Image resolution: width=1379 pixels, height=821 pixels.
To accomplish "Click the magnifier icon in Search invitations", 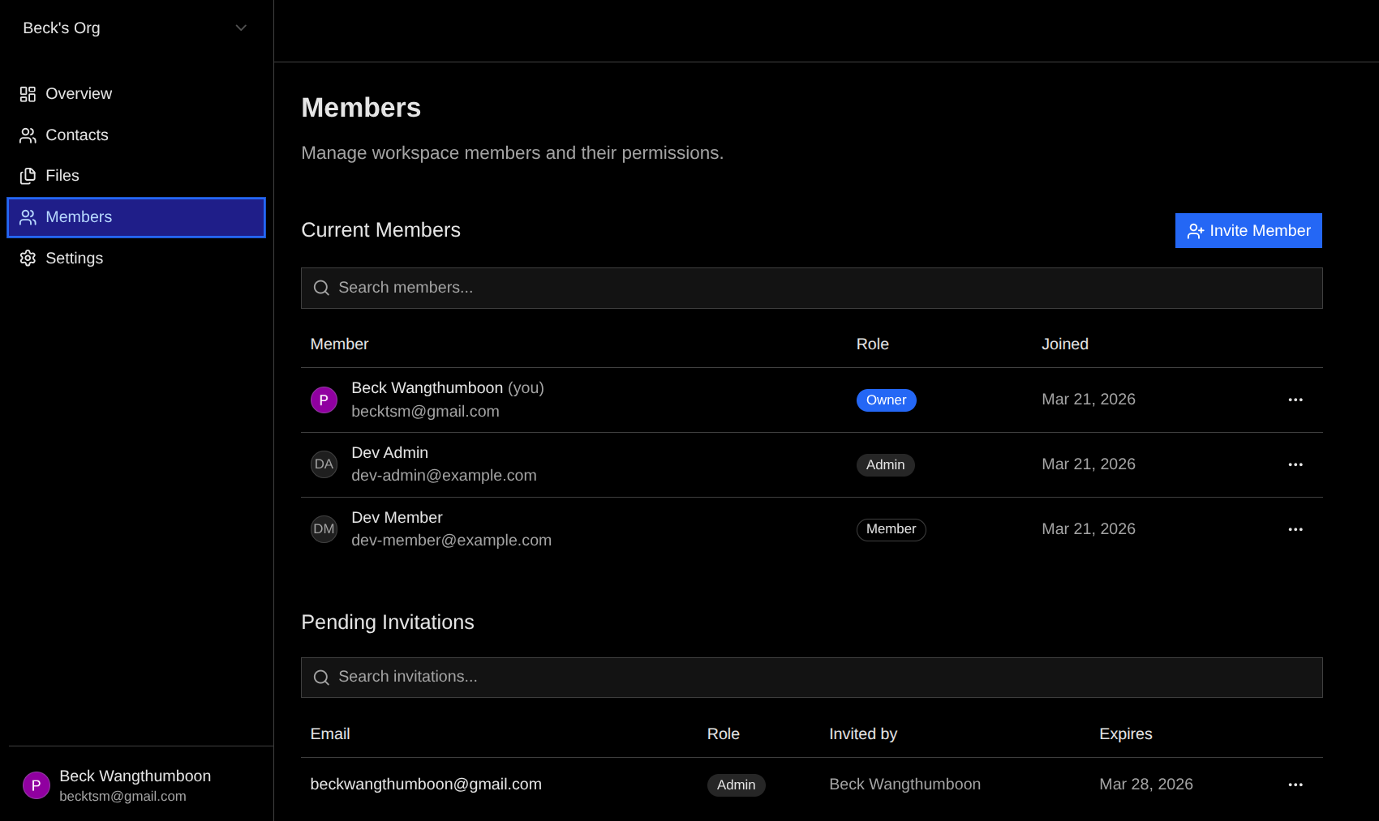I will coord(321,678).
